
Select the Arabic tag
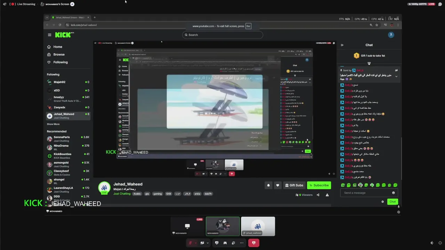pos(137,194)
